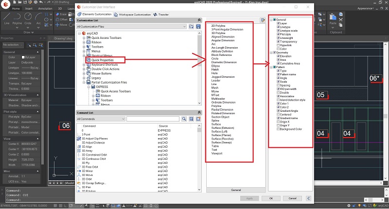Toggle the Gradient Angle checkbox
The height and width of the screenshot is (209, 389).
pos(278,111)
